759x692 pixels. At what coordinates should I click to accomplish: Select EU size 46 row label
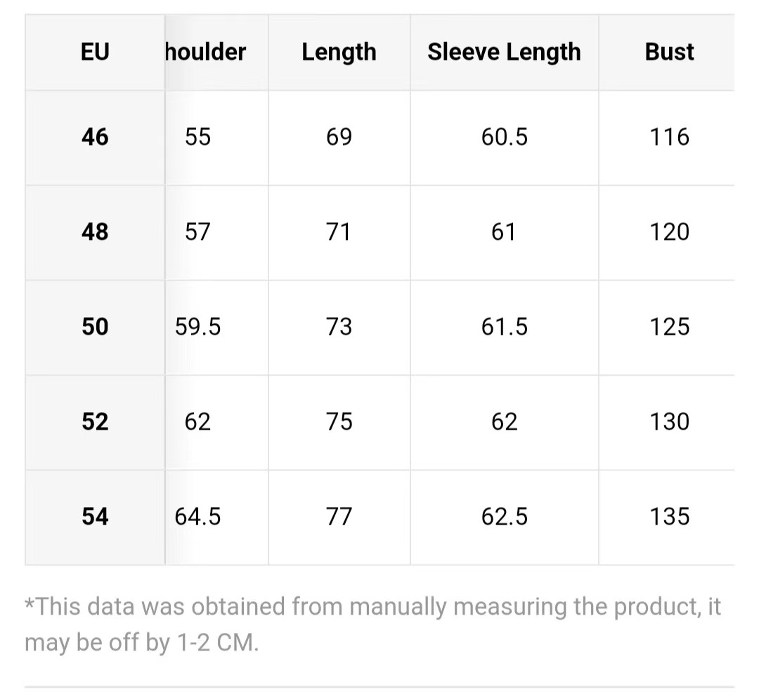(96, 137)
